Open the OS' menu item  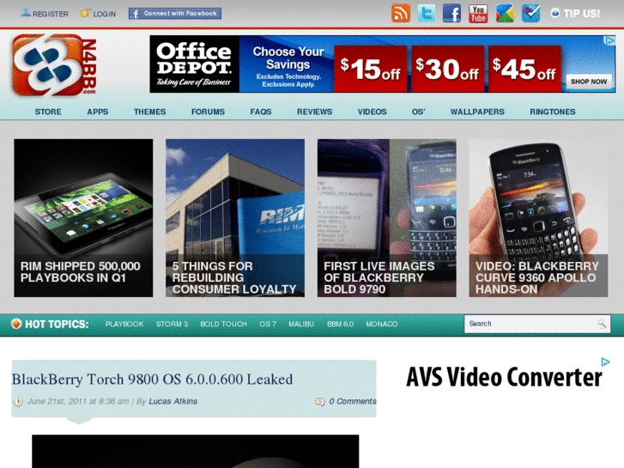click(x=418, y=112)
